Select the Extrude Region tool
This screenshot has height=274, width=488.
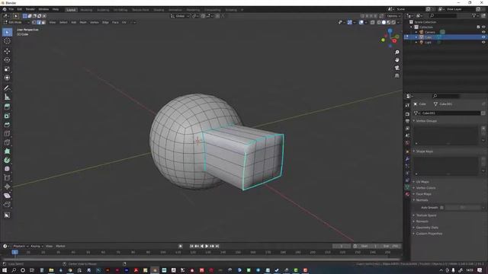point(7,107)
